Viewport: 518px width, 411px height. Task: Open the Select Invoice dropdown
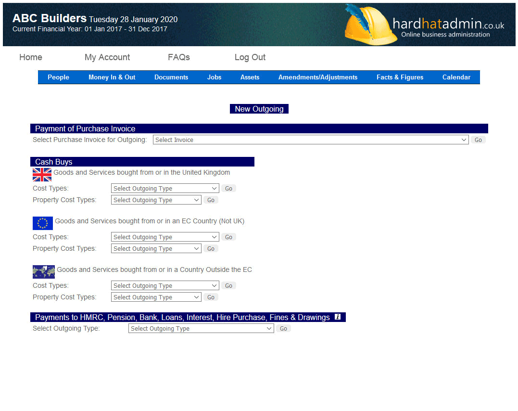310,140
